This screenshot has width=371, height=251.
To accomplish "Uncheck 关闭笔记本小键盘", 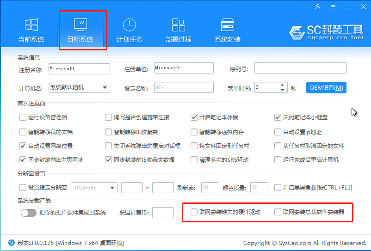I will (x=278, y=117).
